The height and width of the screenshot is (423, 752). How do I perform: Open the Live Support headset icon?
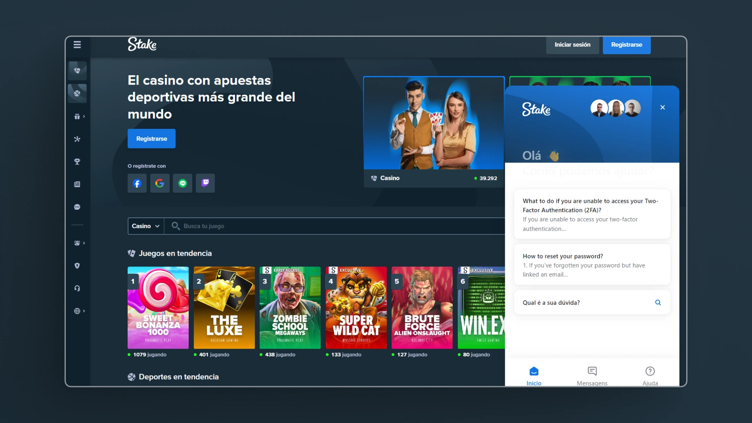(77, 289)
